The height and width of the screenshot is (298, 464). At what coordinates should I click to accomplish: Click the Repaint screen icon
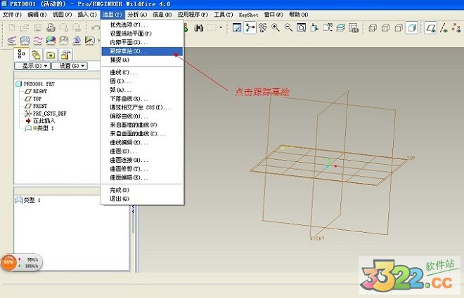pos(237,28)
